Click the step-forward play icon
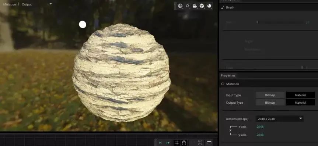Image resolution: width=318 pixels, height=146 pixels. pos(160,143)
